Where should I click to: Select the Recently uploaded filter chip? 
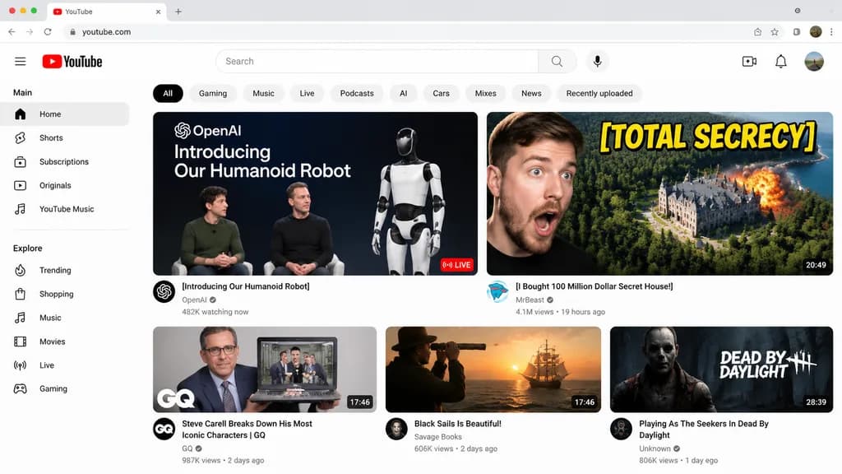(x=599, y=94)
